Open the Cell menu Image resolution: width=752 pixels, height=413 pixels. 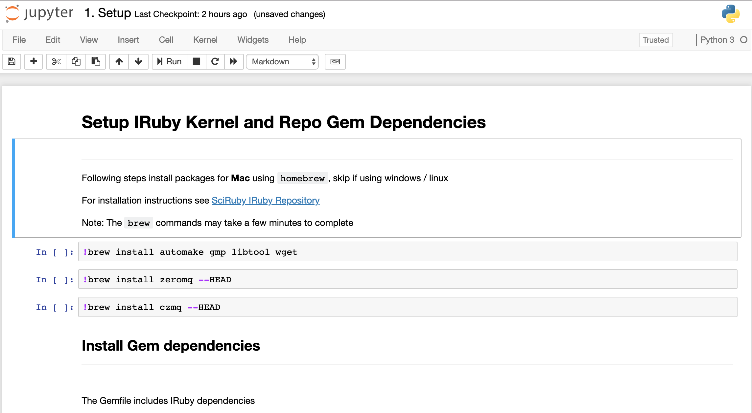pos(165,40)
